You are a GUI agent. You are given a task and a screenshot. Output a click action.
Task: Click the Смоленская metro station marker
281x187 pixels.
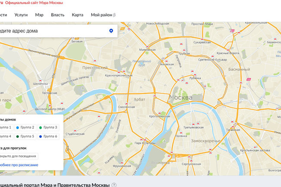pos(126,103)
